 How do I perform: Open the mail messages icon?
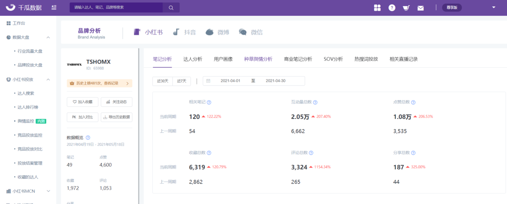click(420, 7)
